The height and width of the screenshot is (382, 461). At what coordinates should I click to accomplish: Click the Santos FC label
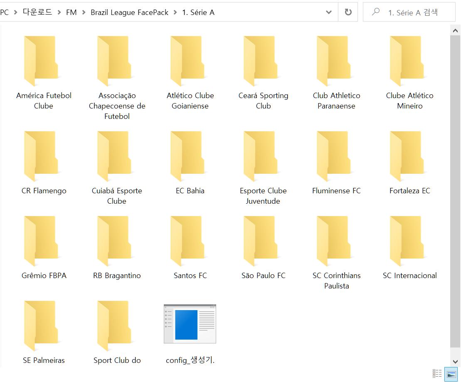190,276
